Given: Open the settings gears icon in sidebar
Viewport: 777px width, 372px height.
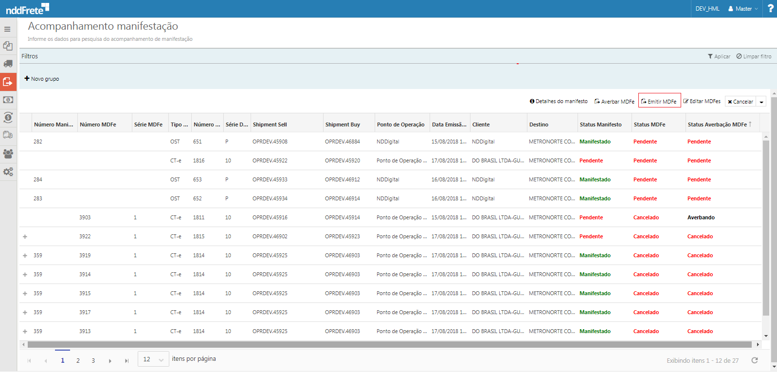Looking at the screenshot, I should point(8,172).
